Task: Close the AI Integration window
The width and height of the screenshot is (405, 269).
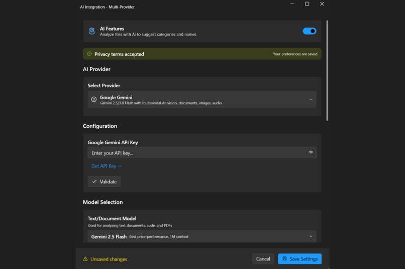Action: click(x=322, y=4)
